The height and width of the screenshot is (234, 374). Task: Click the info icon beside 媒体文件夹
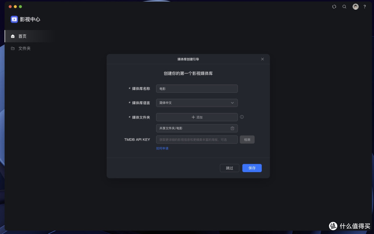pyautogui.click(x=242, y=117)
